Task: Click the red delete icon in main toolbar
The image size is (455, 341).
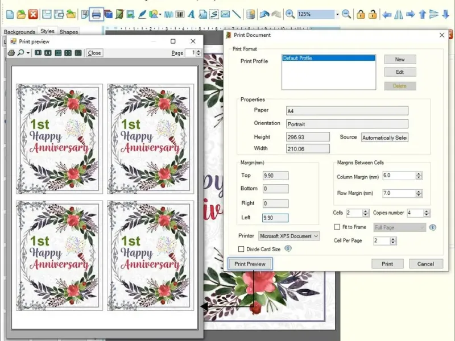Action: pyautogui.click(x=33, y=14)
